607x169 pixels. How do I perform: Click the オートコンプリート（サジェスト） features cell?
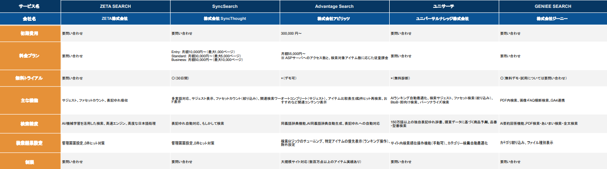point(334,100)
